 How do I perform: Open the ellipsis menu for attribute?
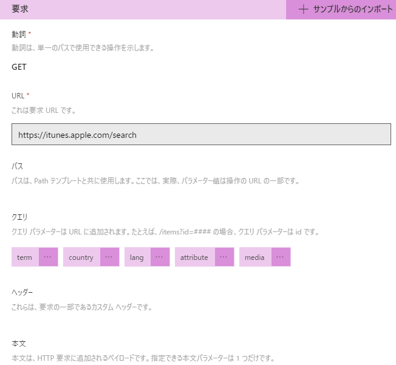click(x=225, y=257)
